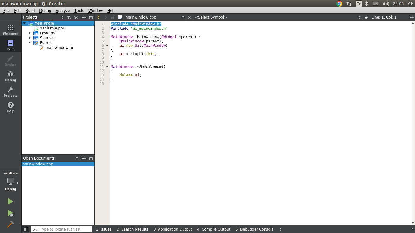Switch to Welcome mode
The image size is (415, 233).
[x=11, y=30]
